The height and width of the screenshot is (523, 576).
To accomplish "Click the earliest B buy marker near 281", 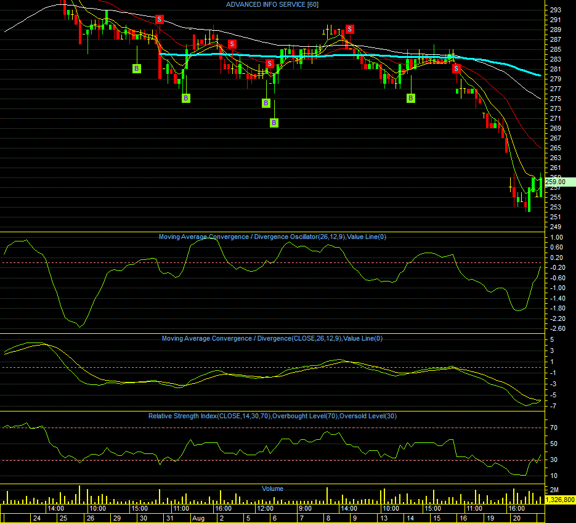I will coord(137,68).
